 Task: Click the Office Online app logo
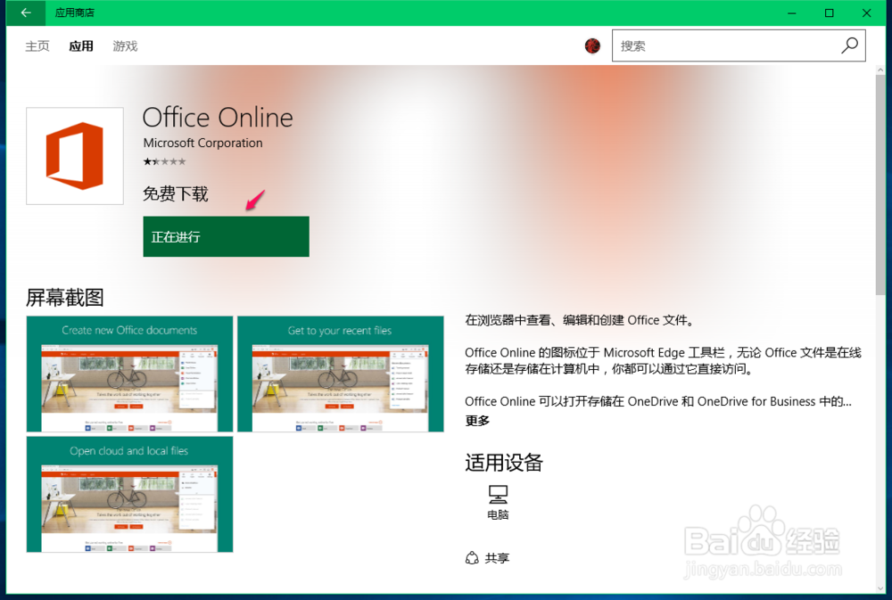pyautogui.click(x=75, y=156)
